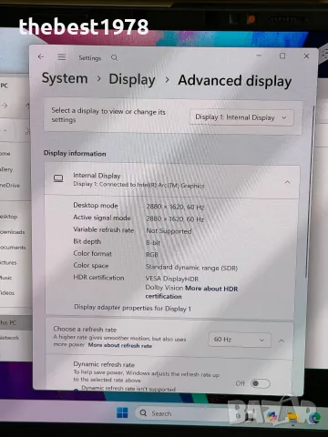
Task: Open Videos in File Explorer sidebar
Action: tap(7, 293)
